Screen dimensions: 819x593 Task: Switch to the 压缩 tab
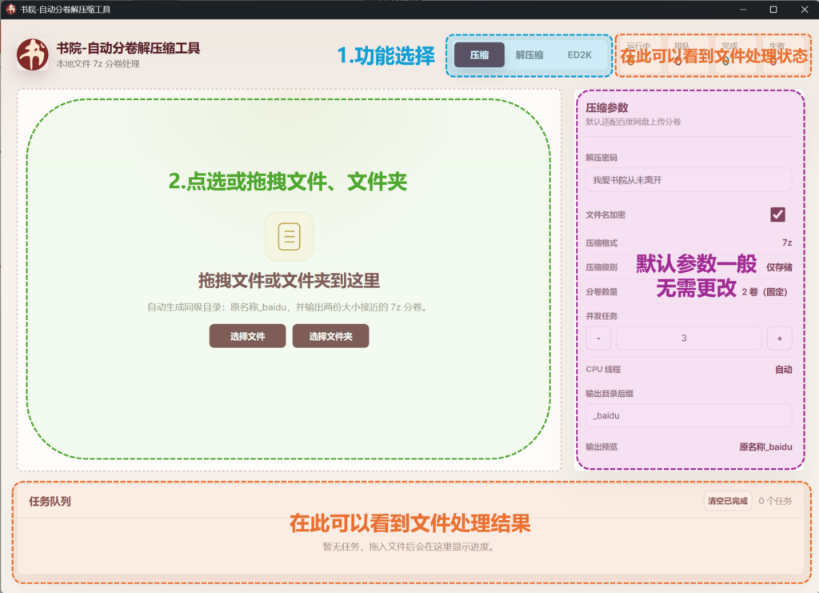click(479, 55)
